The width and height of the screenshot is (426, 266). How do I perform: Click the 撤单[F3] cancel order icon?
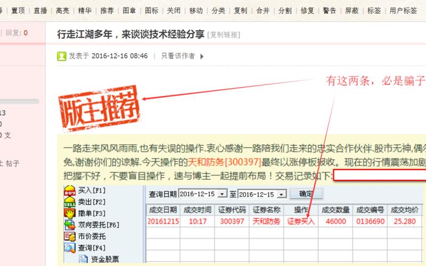pos(70,213)
